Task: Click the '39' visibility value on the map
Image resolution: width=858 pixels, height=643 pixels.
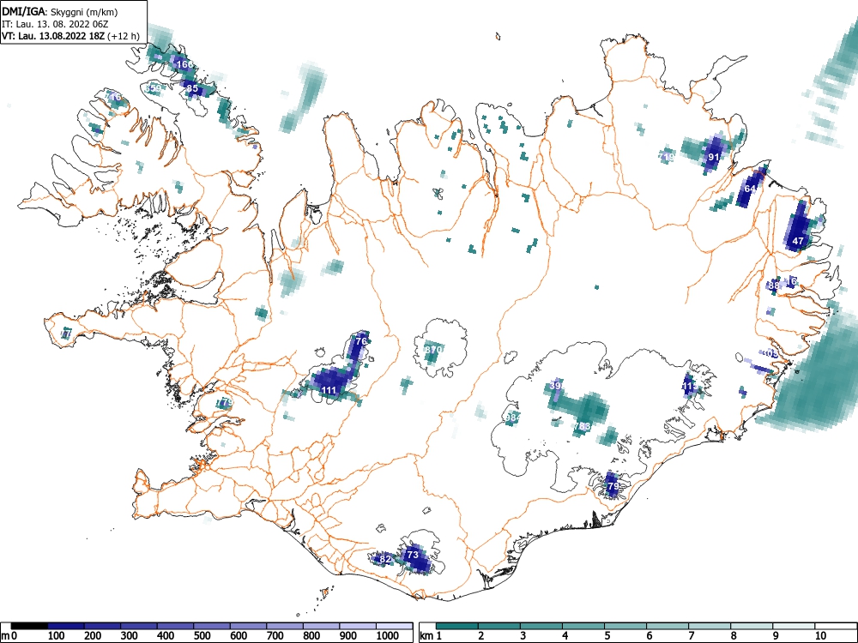Action: click(555, 386)
